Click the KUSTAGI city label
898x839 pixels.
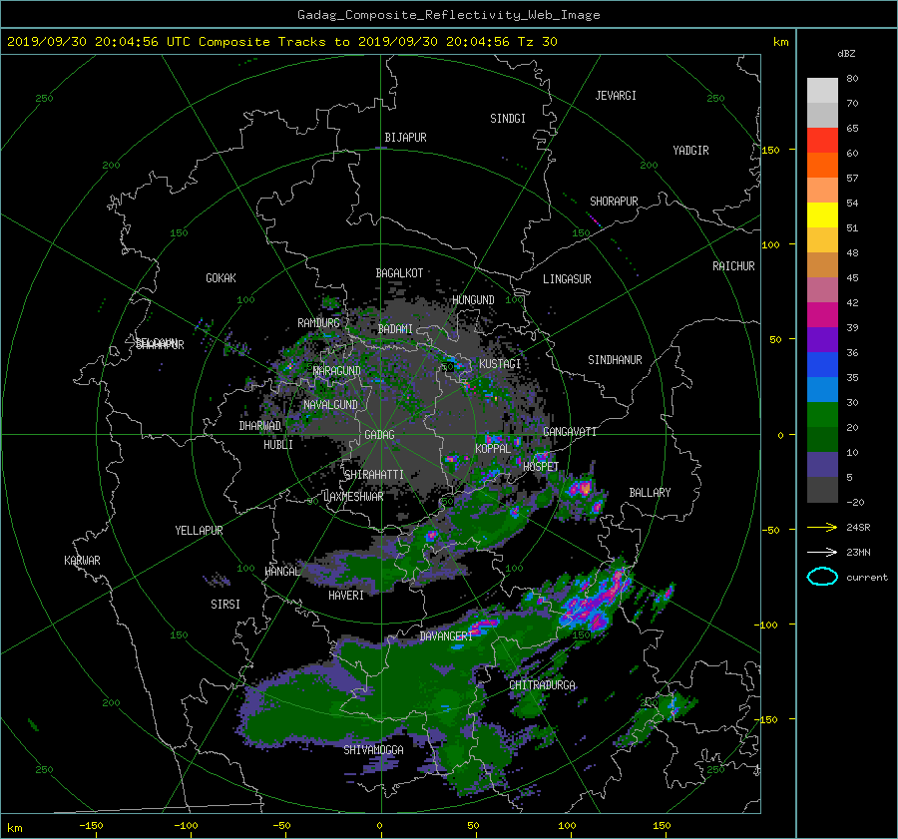[x=500, y=364]
